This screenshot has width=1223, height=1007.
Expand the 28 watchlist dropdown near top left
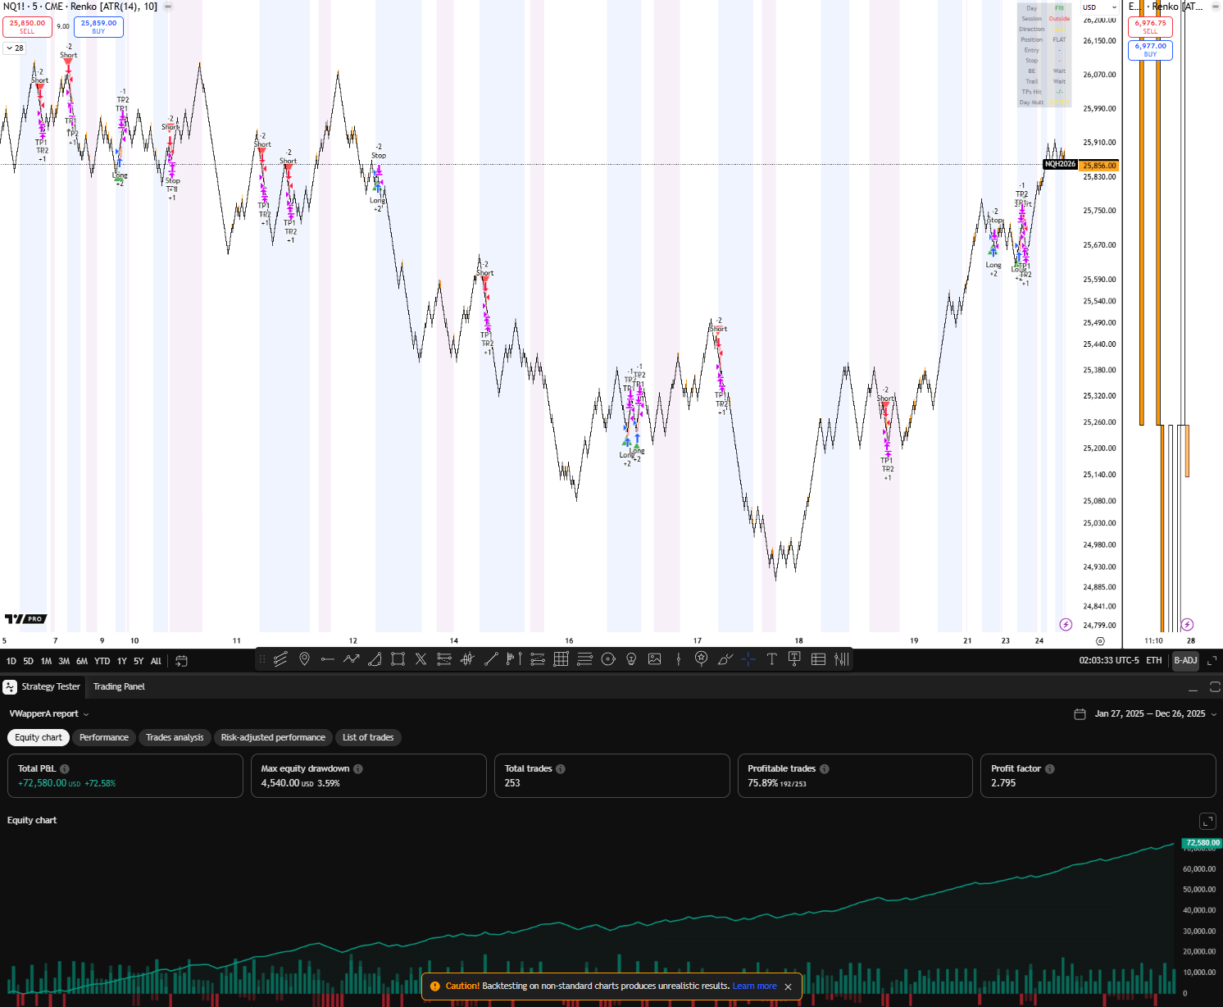tap(14, 48)
